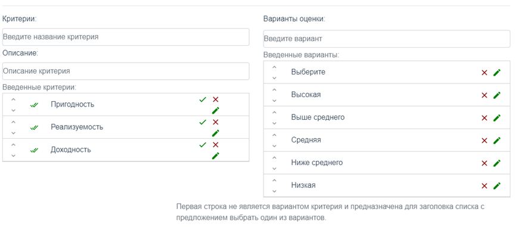Toggle double-check mark on Доходность
Image resolution: width=515 pixels, height=227 pixels.
[x=34, y=150]
